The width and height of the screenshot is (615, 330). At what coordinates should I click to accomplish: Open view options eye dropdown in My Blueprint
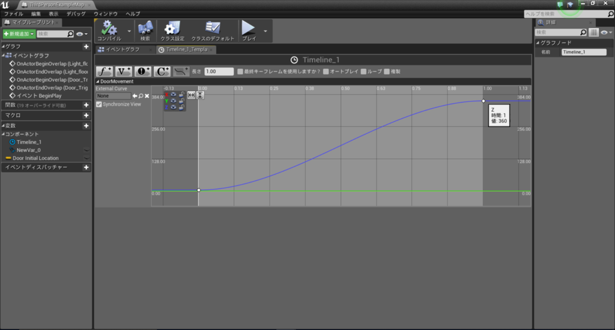[82, 34]
